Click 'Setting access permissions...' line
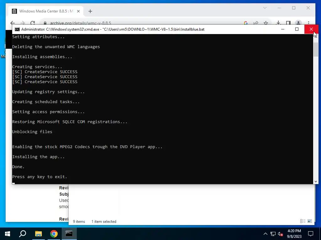Image resolution: width=321 pixels, height=240 pixels. (x=49, y=112)
